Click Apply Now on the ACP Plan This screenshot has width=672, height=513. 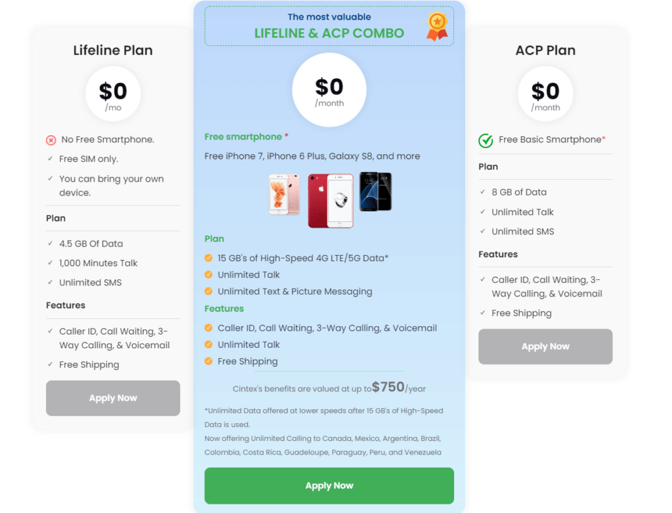pyautogui.click(x=545, y=346)
